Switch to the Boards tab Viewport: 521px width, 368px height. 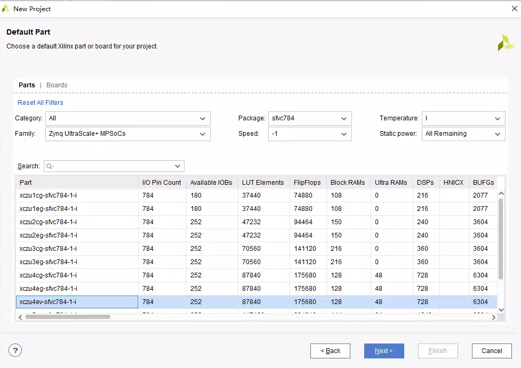57,85
